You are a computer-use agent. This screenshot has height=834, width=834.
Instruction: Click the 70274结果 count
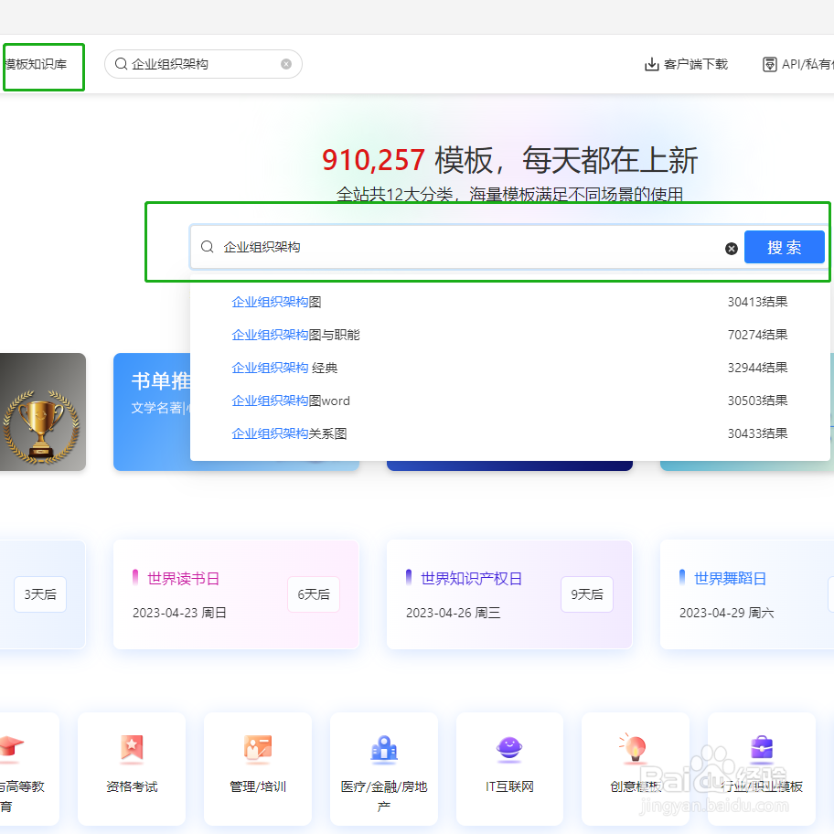click(757, 335)
